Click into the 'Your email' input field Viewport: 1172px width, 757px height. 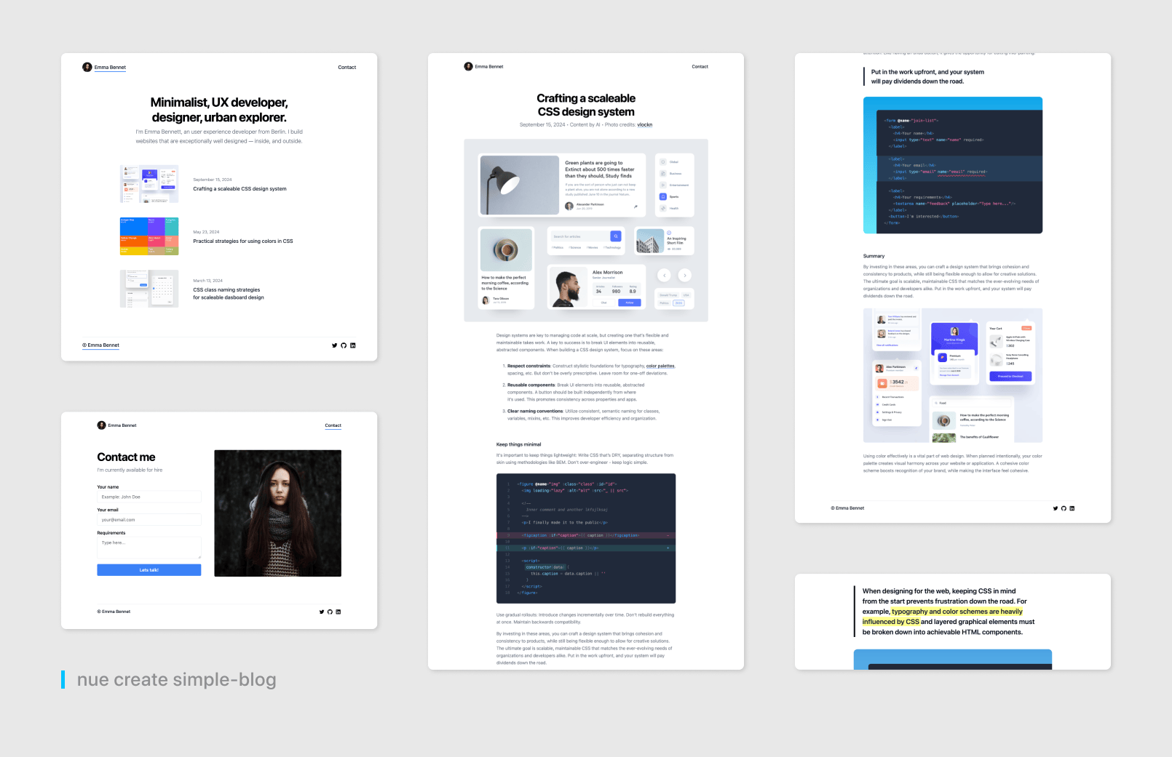coord(149,520)
